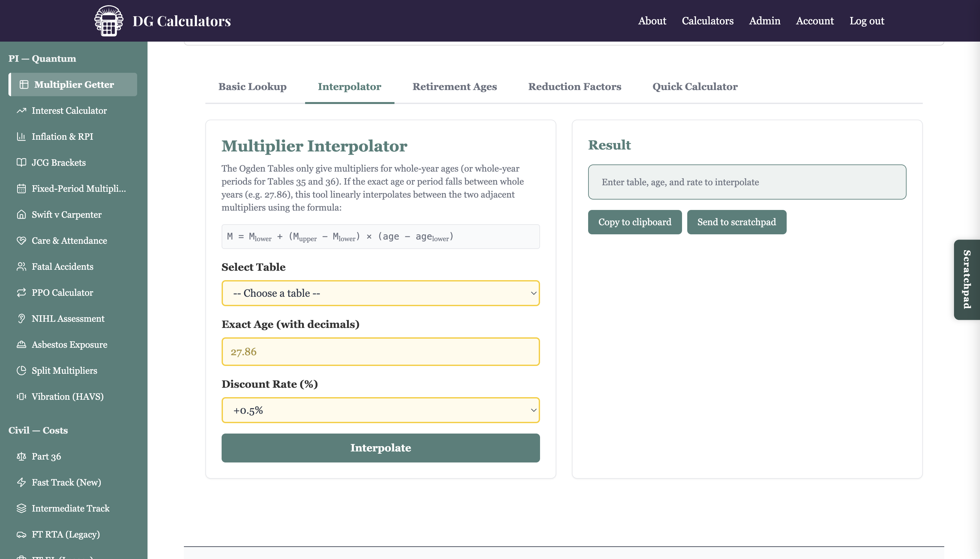Viewport: 980px width, 559px height.
Task: Switch to the Quick Calculator tab
Action: (x=695, y=87)
